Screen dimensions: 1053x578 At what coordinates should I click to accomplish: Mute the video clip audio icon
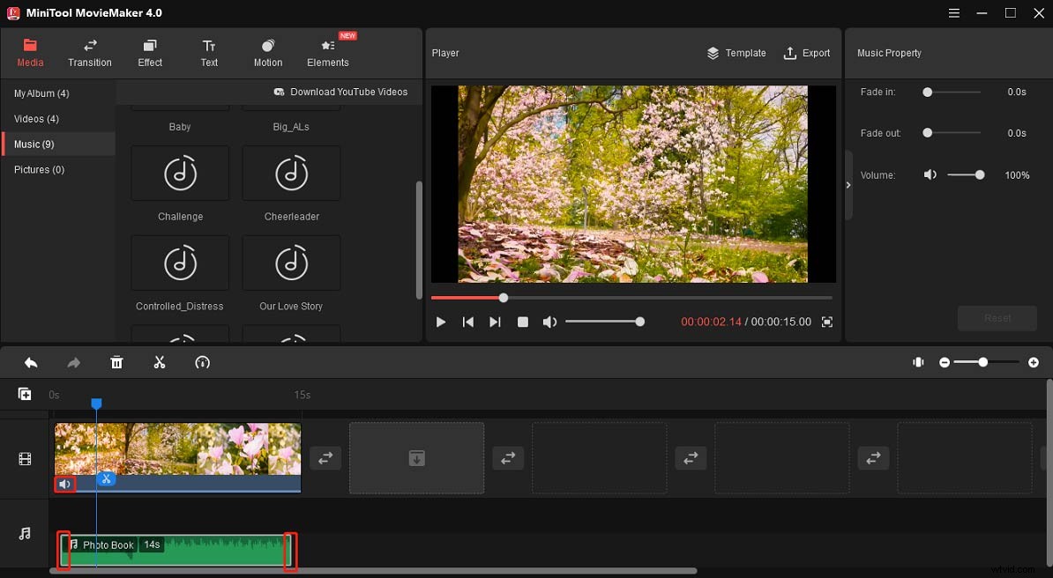pos(64,484)
